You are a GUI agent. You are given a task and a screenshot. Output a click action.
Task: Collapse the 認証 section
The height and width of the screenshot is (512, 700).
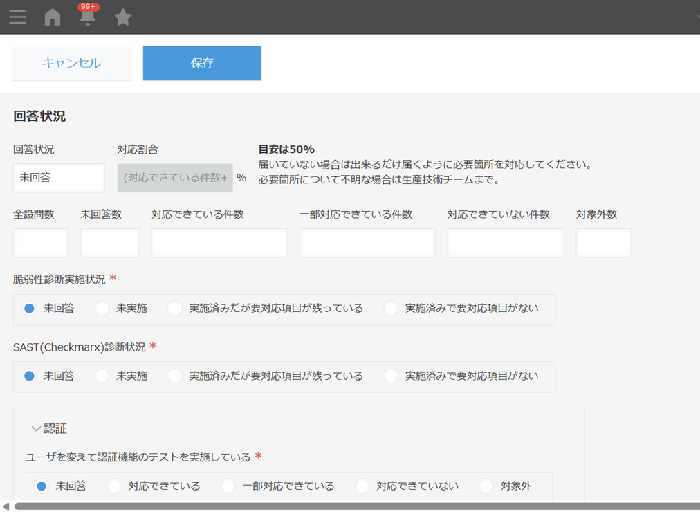click(x=37, y=429)
